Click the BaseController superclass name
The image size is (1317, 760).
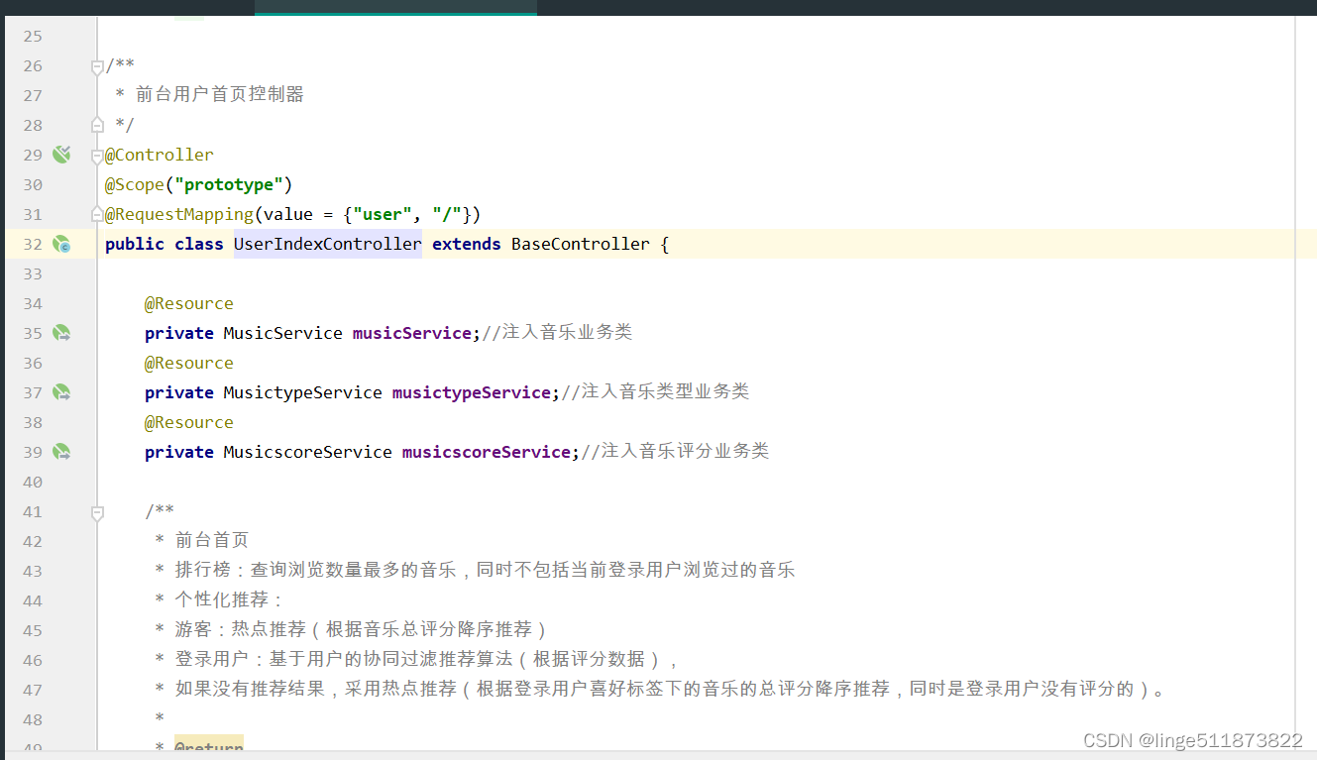coord(581,244)
